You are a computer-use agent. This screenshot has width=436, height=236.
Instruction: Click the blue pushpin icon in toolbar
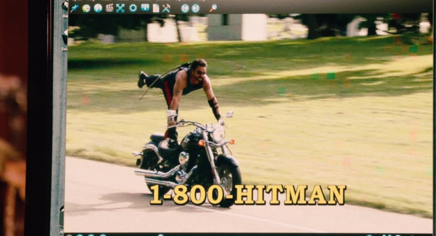[x=74, y=8]
